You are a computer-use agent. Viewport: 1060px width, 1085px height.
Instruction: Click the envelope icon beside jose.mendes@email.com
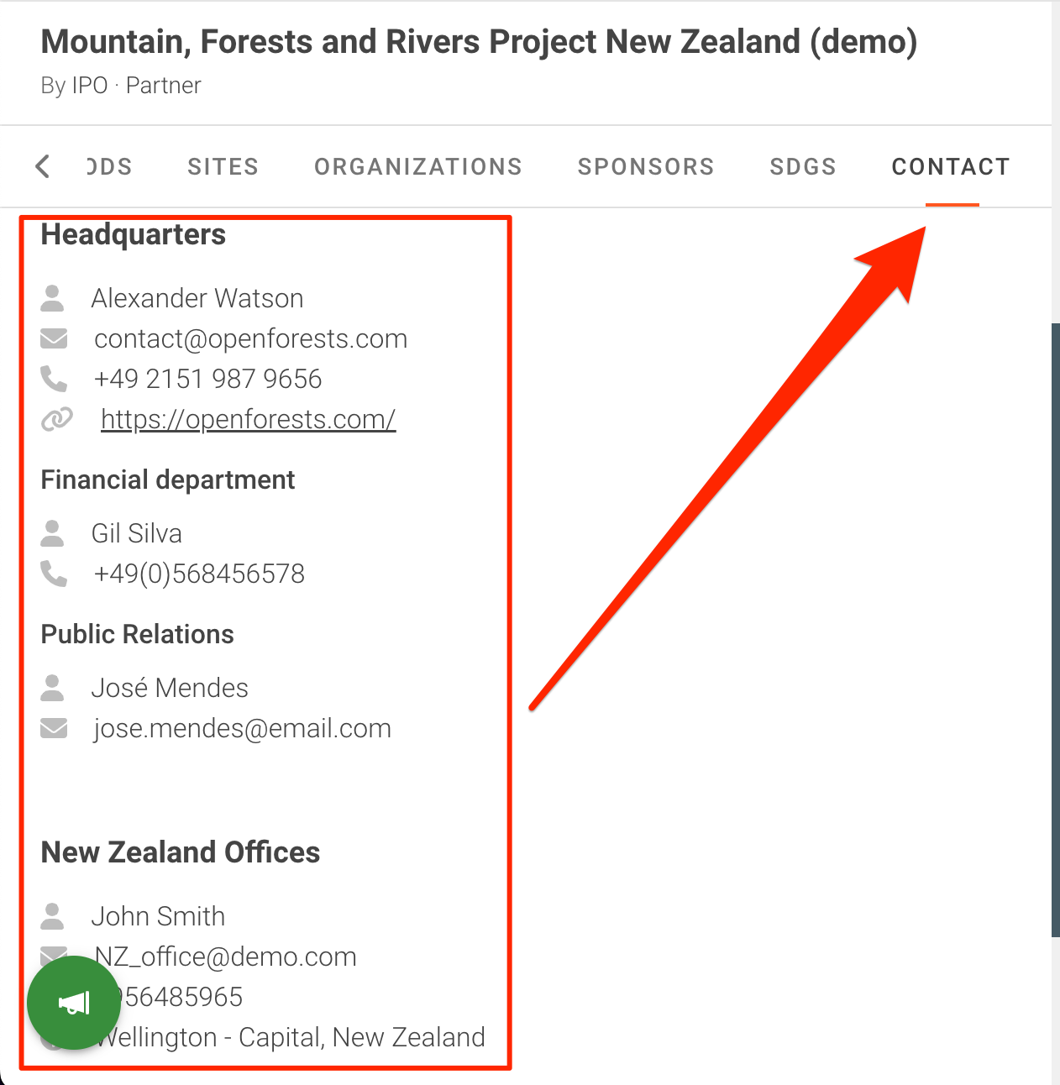[x=54, y=728]
